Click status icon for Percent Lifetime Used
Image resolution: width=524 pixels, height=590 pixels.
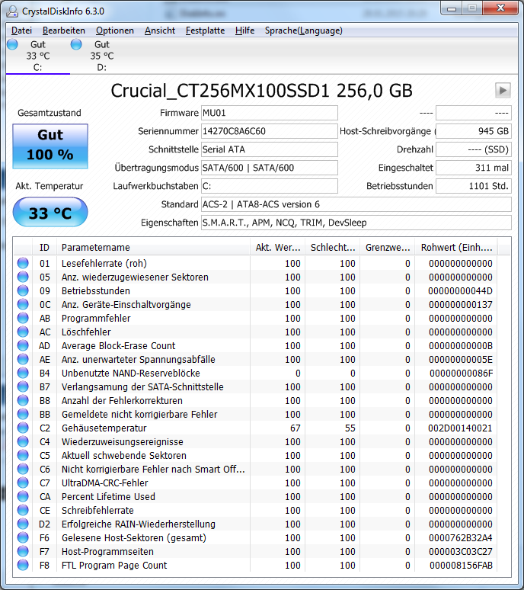23,497
